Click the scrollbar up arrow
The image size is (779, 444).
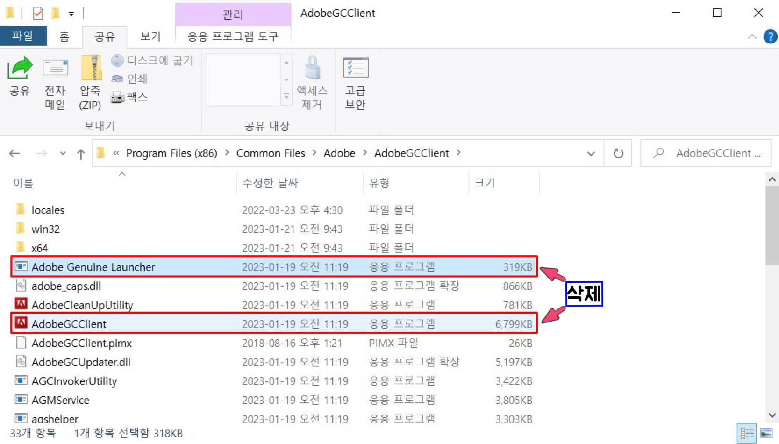(x=772, y=179)
